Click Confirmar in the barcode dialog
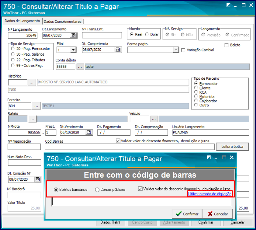The image size is (256, 230). tap(187, 214)
